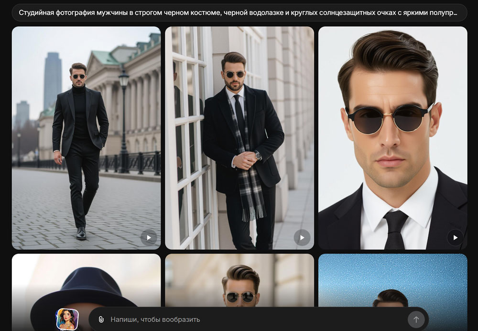Start playback on the first generated result
Image resolution: width=478 pixels, height=331 pixels.
(149, 238)
